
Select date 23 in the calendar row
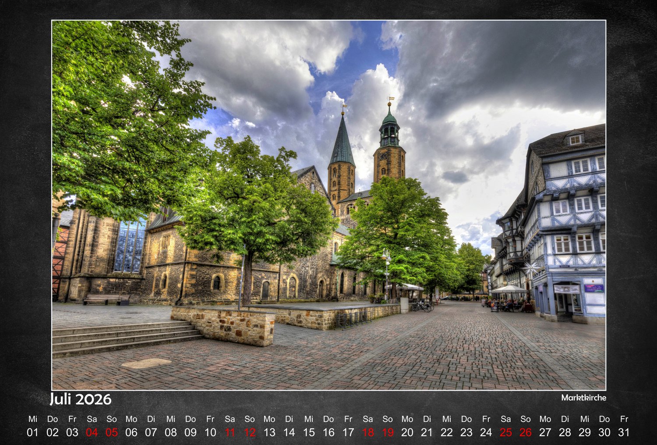pos(466,432)
